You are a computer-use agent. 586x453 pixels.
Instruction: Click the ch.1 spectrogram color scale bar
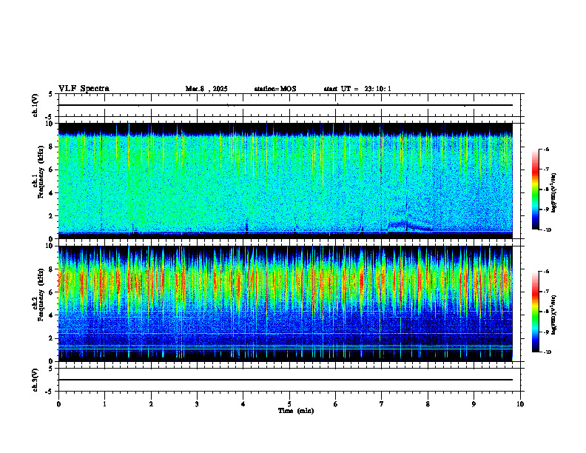[535, 189]
